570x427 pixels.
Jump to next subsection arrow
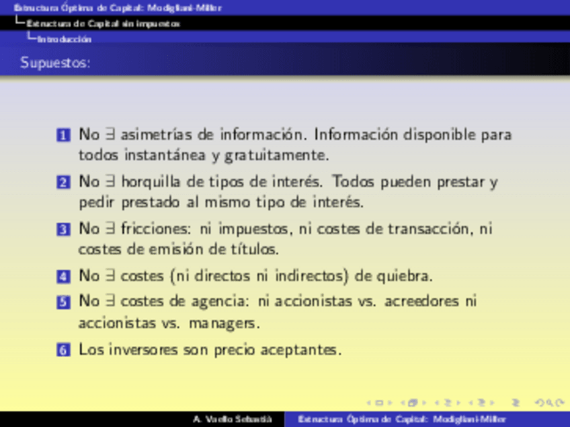click(458, 403)
